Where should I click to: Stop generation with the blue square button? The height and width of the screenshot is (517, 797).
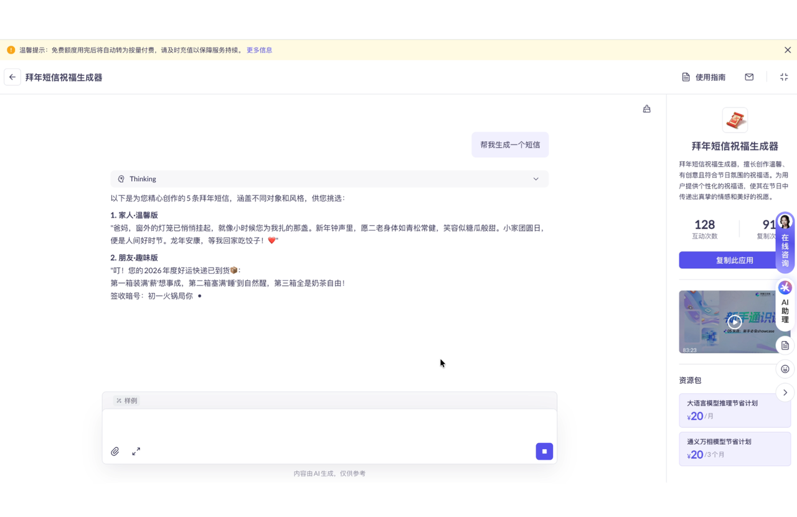tap(544, 451)
